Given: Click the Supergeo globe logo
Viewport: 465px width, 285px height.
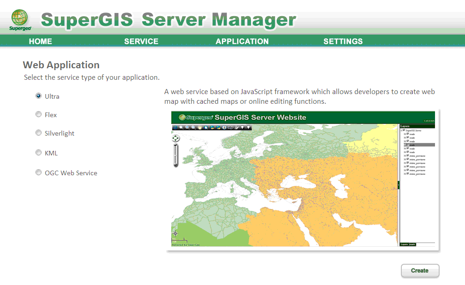Looking at the screenshot, I should 19,20.
